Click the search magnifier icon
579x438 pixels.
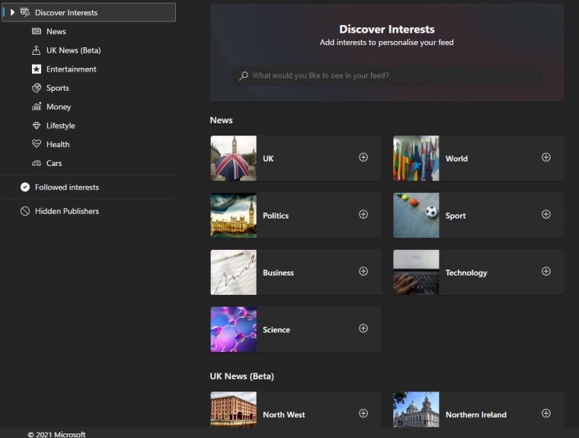pos(243,75)
